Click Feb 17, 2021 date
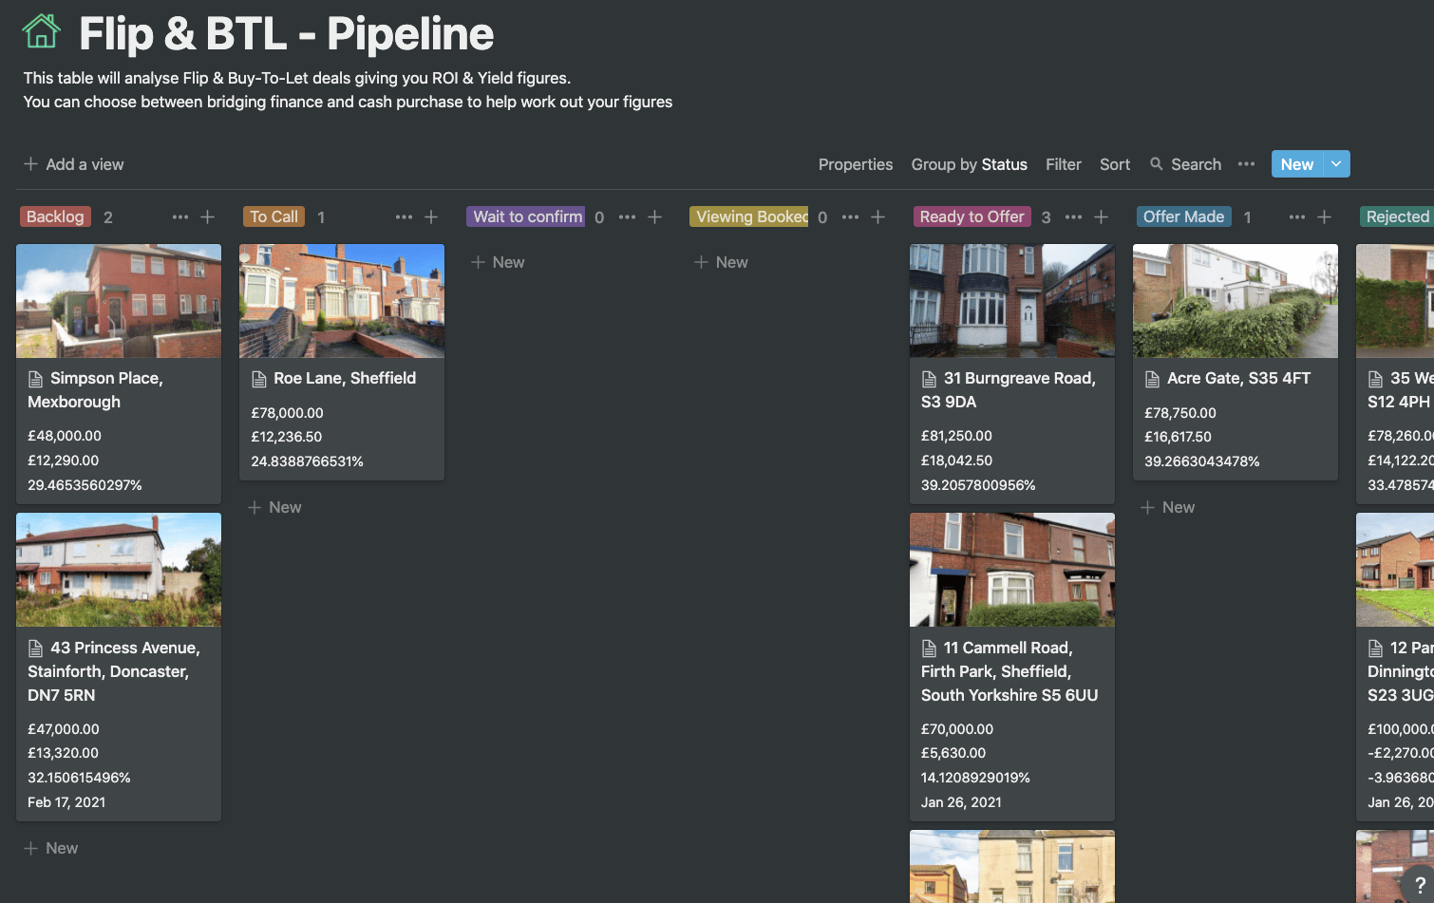 [x=66, y=802]
